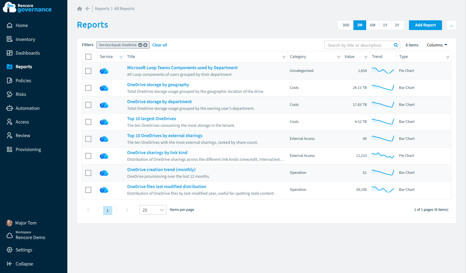The width and height of the screenshot is (466, 273).
Task: Click trend sparkline for OneDrive files last modified
Action: coord(383,190)
